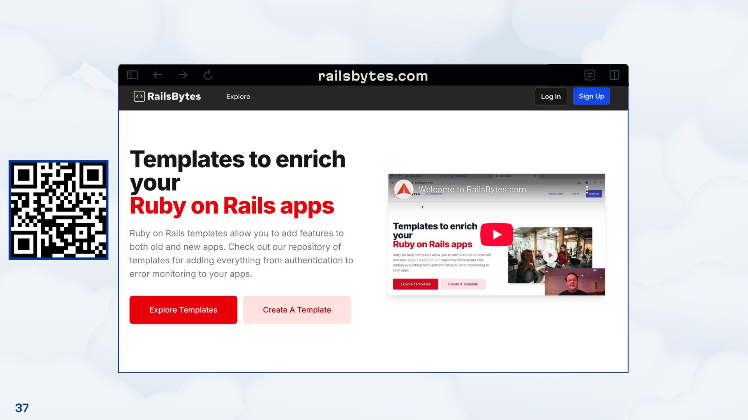Reload the page with the refresh icon
748x420 pixels.
208,75
